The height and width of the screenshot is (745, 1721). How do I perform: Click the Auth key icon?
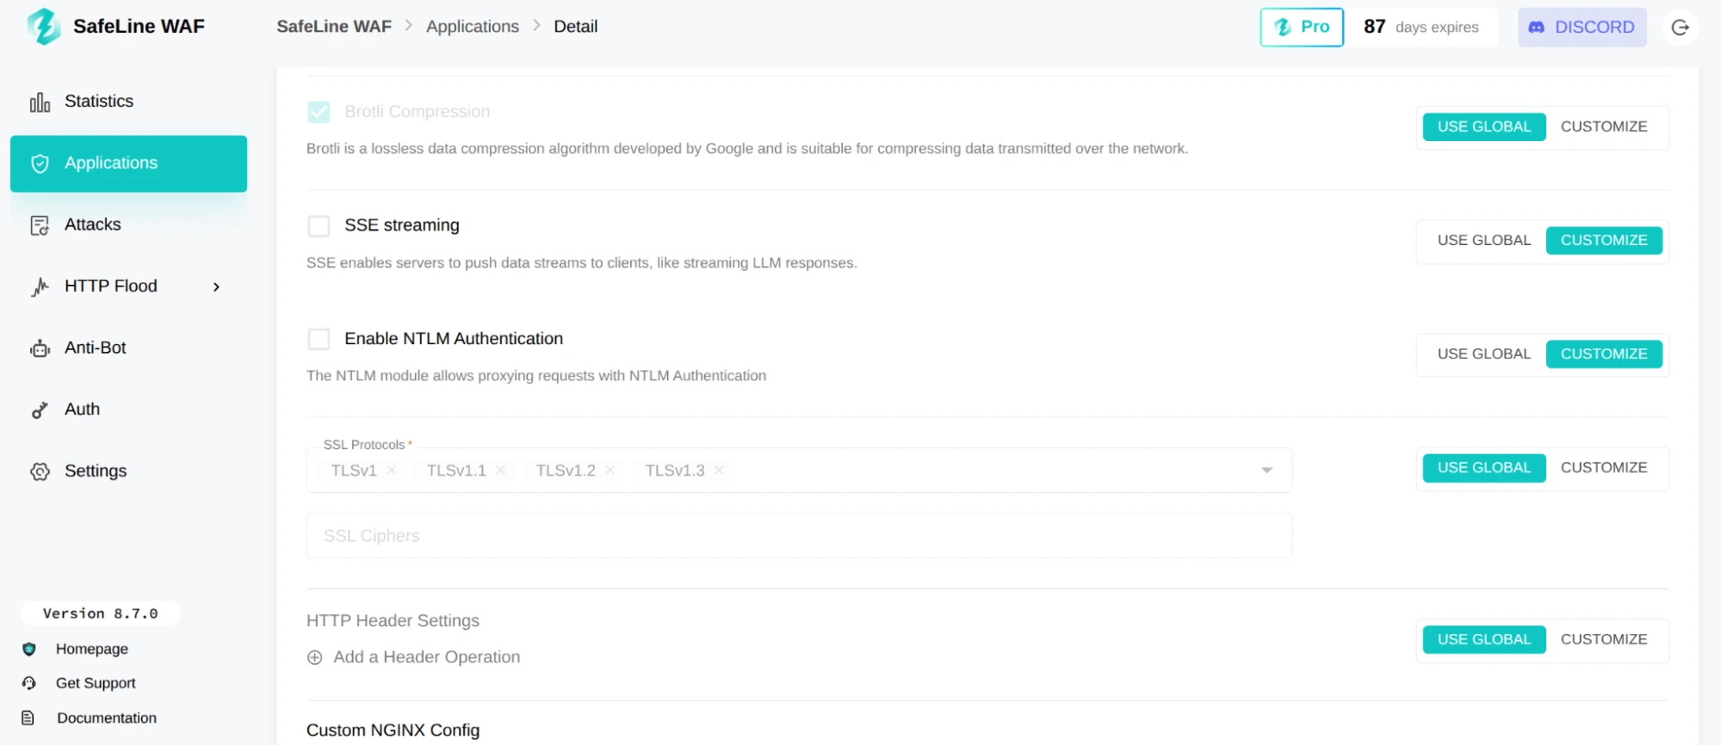click(40, 410)
